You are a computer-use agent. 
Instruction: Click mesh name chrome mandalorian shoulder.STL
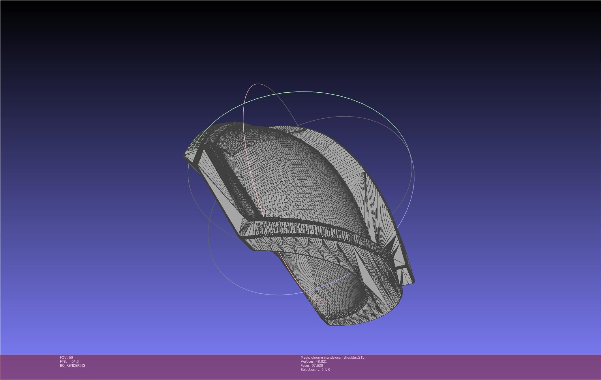point(333,357)
